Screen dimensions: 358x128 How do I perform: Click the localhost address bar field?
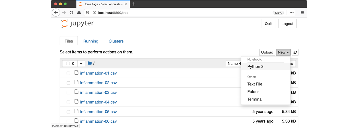(179, 12)
